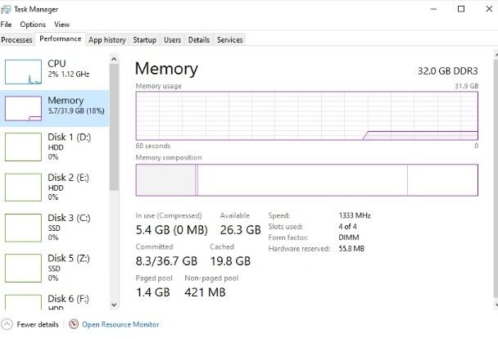Viewport: 498px width, 339px height.
Task: Open the File menu
Action: click(6, 25)
